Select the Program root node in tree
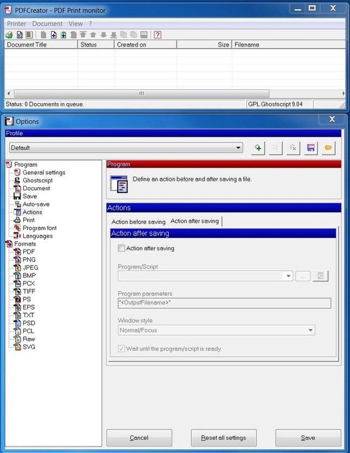 (x=26, y=165)
